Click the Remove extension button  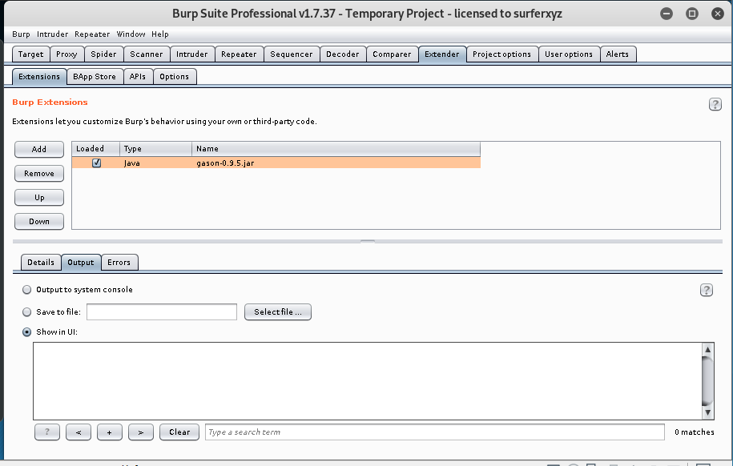[39, 174]
